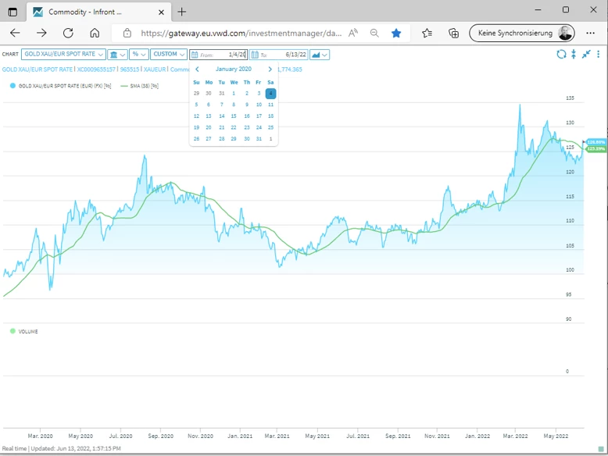608x456 pixels.
Task: Select January 15 in the calendar
Action: coord(234,116)
